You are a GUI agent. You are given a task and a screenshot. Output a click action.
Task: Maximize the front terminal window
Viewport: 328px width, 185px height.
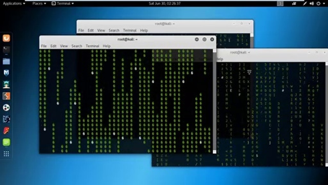pos(204,39)
